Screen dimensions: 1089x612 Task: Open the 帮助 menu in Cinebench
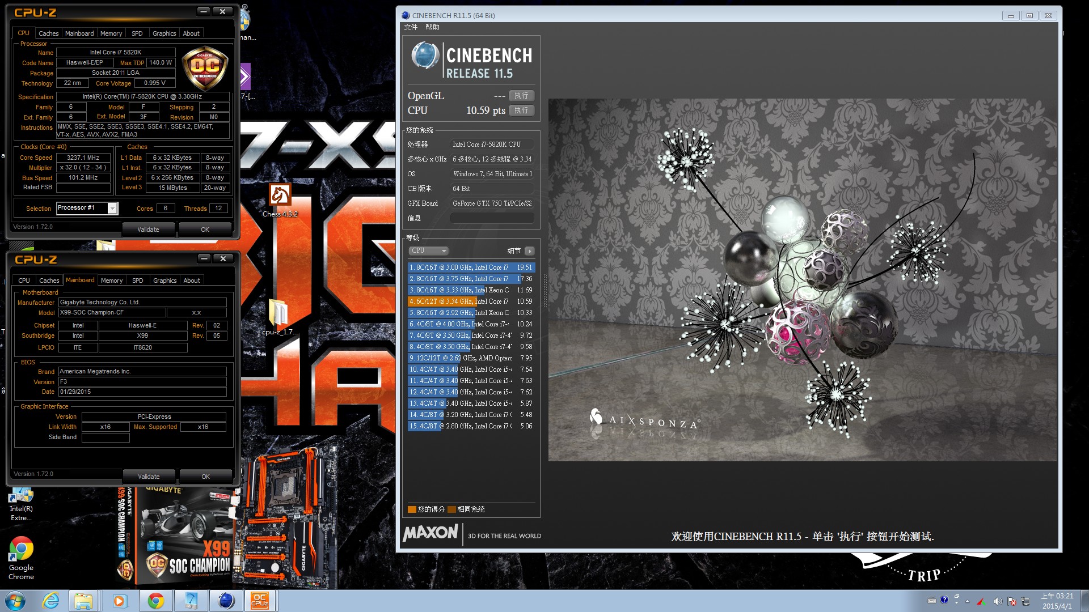point(432,27)
